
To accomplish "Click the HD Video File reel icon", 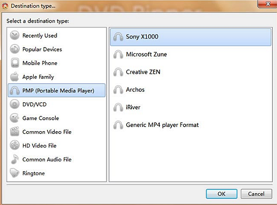I will click(15, 145).
